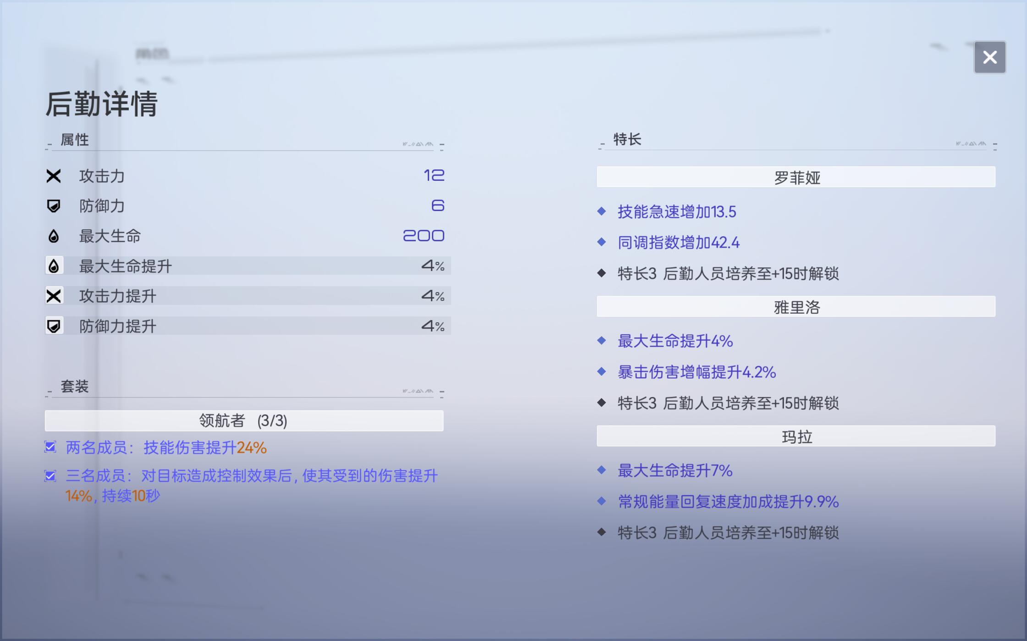Click the 特长 section heading

point(628,139)
